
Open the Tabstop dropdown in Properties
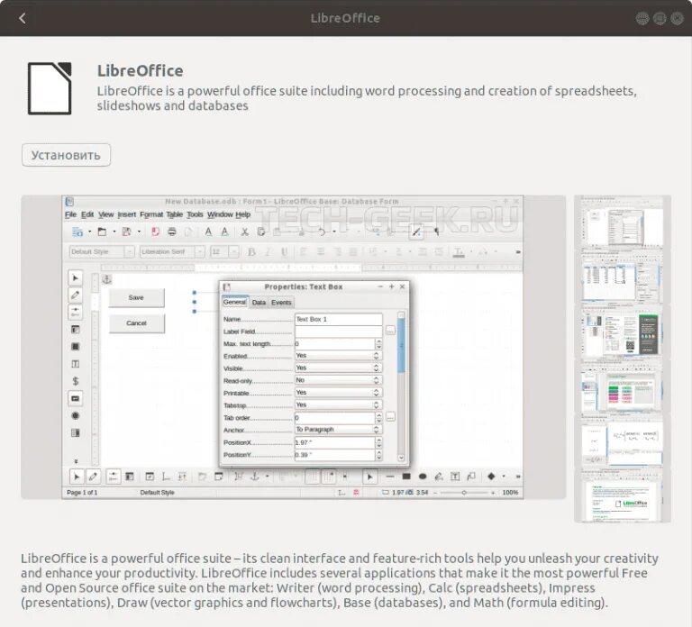(x=338, y=405)
